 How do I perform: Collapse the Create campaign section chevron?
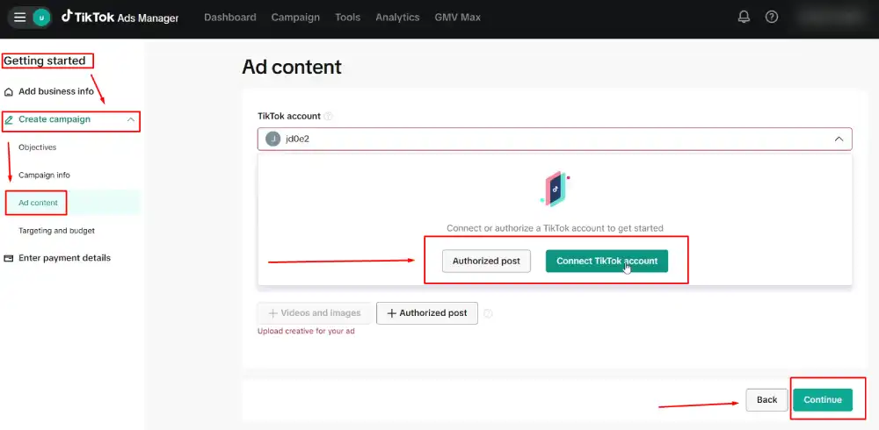click(131, 120)
